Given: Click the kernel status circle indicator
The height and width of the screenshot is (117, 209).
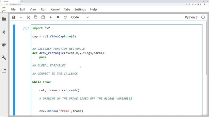Looking at the screenshot, I should pyautogui.click(x=203, y=17).
